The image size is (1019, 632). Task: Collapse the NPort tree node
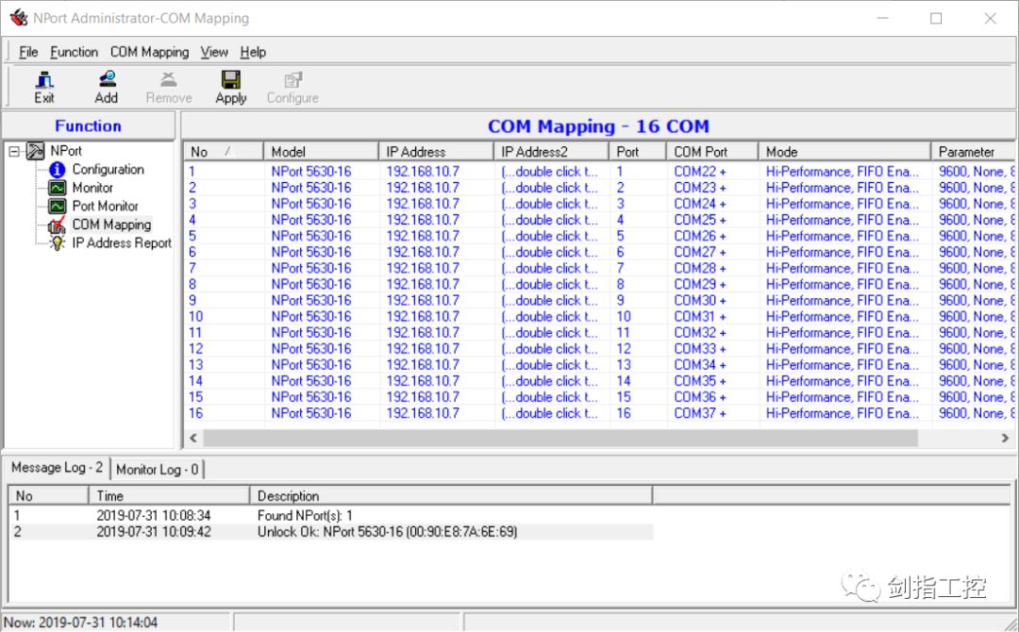click(14, 151)
